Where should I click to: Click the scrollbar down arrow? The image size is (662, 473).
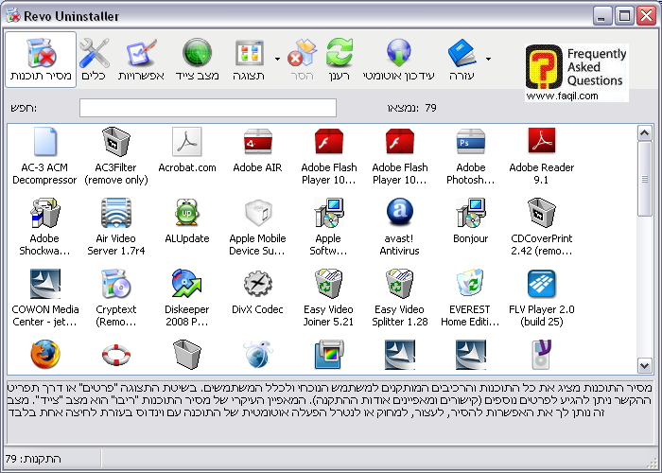(x=644, y=366)
